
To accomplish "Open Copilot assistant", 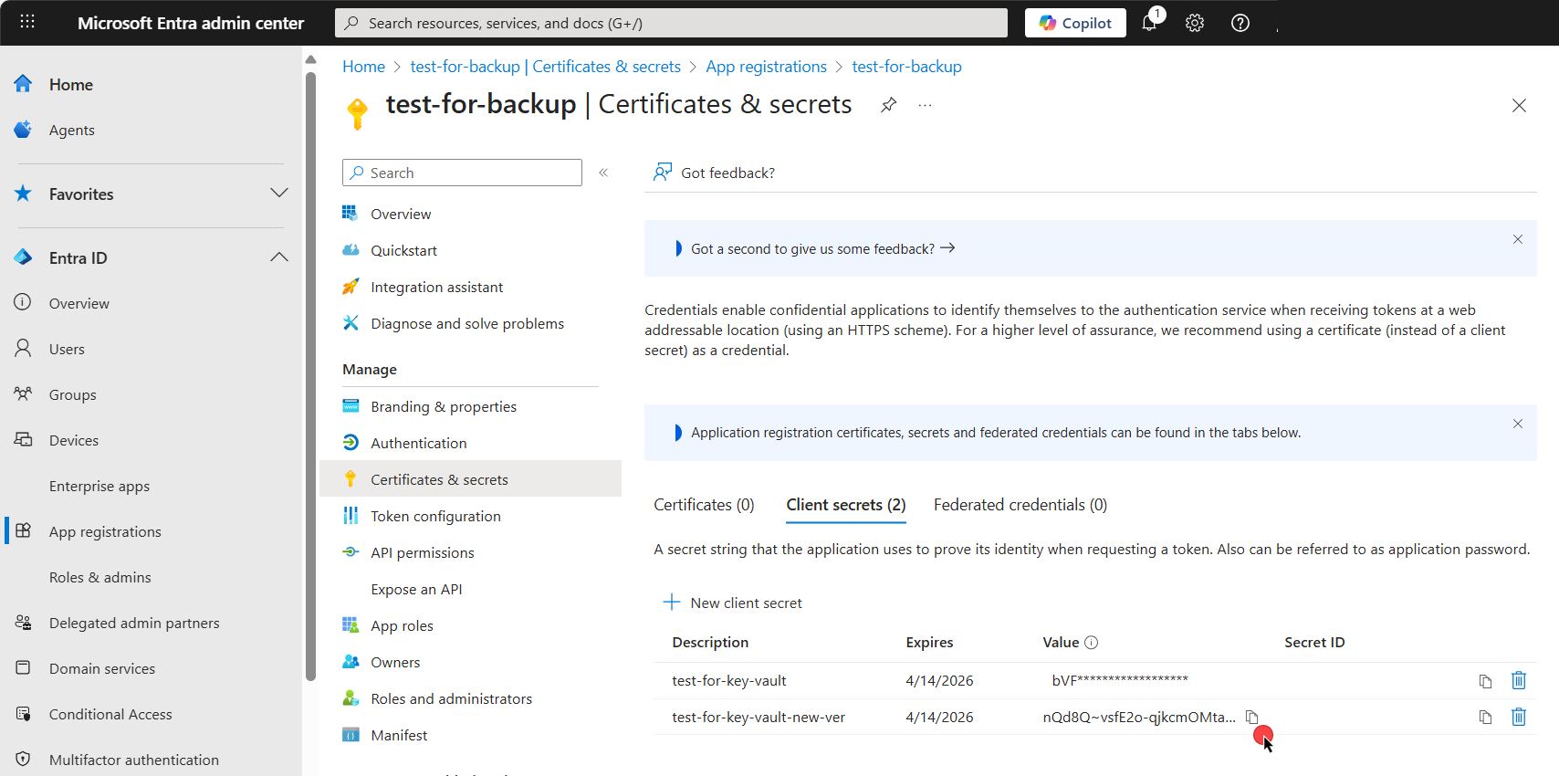I will (x=1075, y=23).
